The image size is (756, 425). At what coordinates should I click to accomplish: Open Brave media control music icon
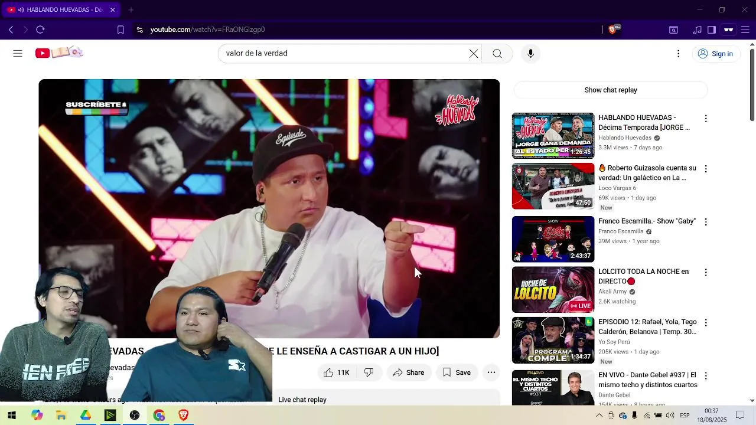tap(698, 30)
